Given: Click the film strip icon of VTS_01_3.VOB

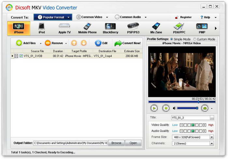Looking at the screenshot, I should (x=16, y=56).
